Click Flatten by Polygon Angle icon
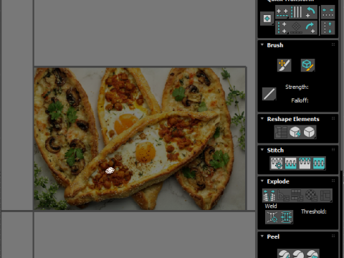The width and height of the screenshot is (344, 258). pos(283,196)
